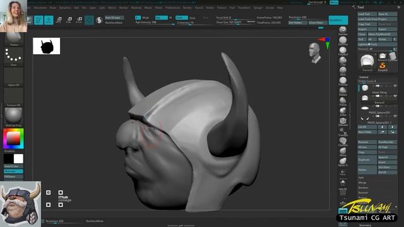Click the horned silhouette reference thumbnail
404x227 pixels.
pyautogui.click(x=46, y=46)
